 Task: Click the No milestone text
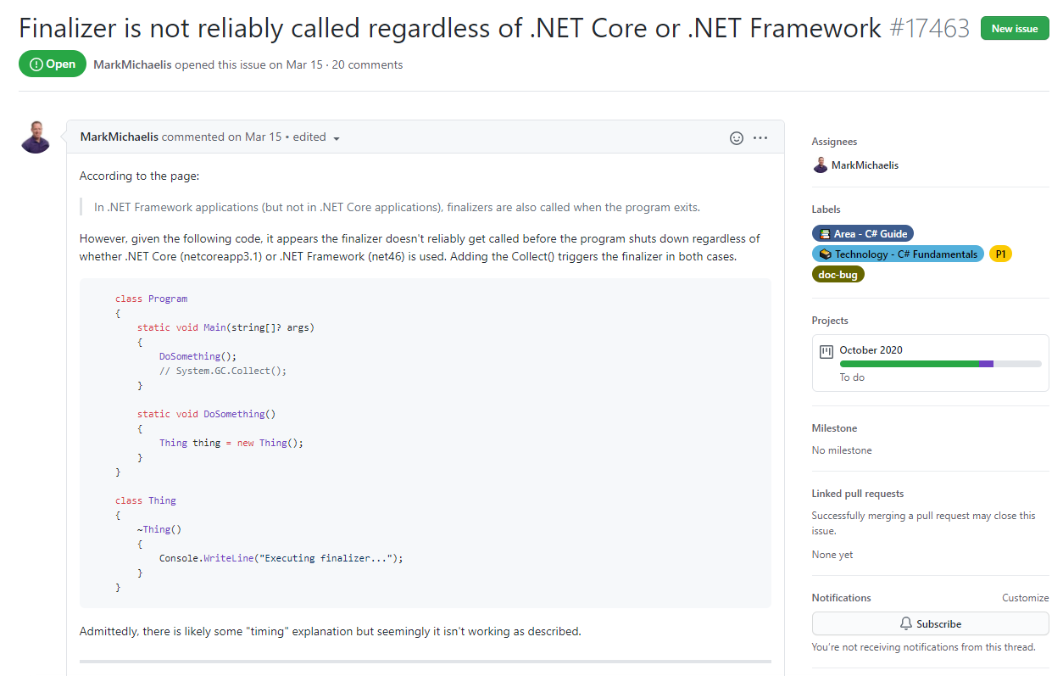coord(842,450)
